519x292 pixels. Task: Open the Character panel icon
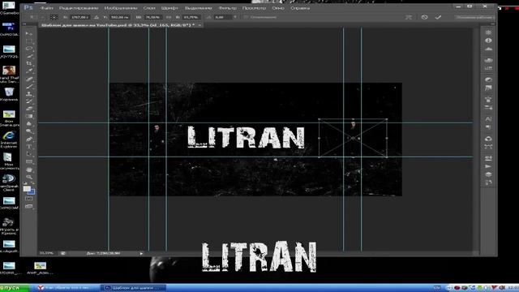[x=488, y=118]
